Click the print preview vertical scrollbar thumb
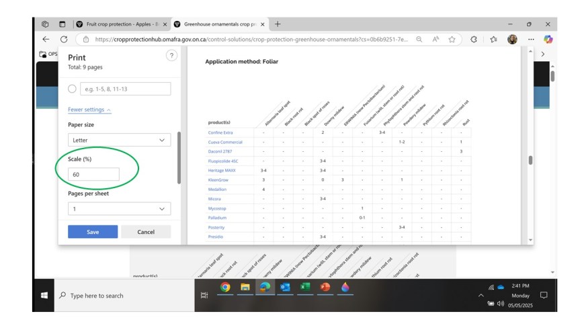 (530, 160)
